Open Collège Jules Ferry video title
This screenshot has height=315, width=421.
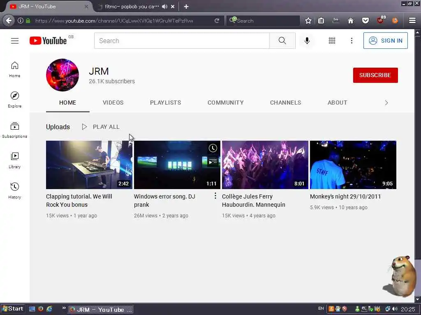pyautogui.click(x=253, y=200)
